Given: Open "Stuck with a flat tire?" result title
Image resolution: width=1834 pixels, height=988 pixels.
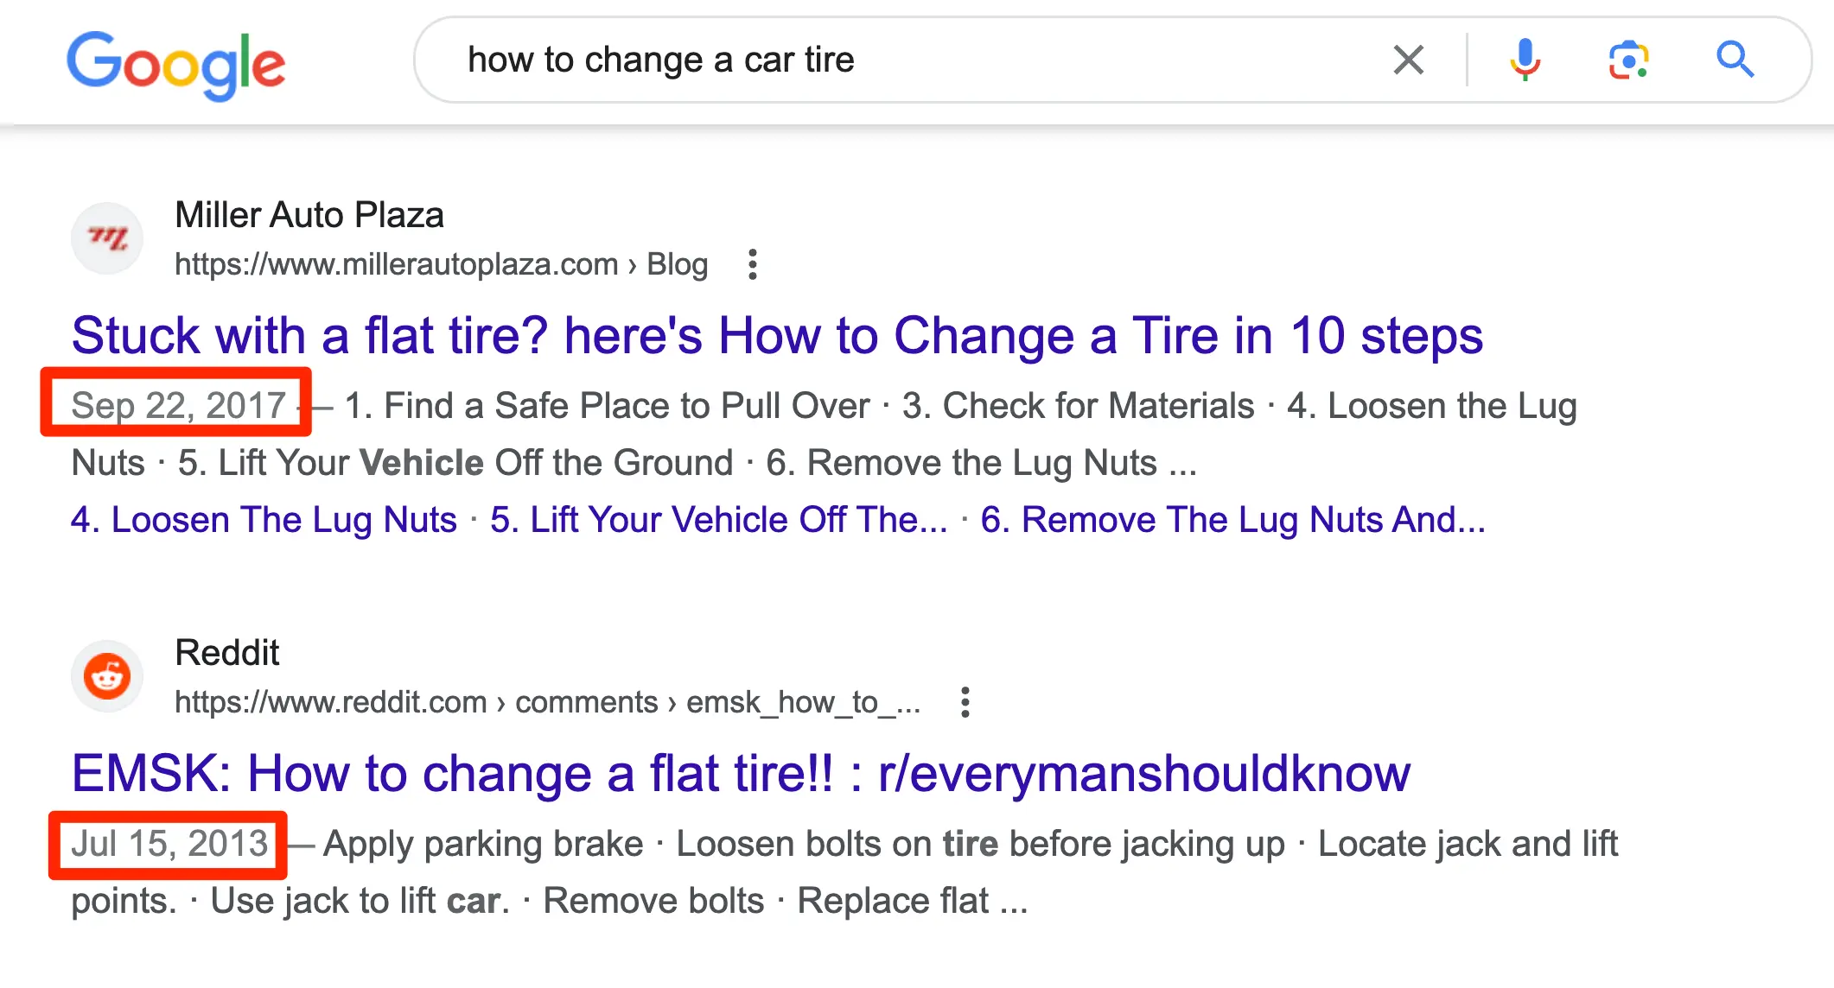Looking at the screenshot, I should point(777,336).
